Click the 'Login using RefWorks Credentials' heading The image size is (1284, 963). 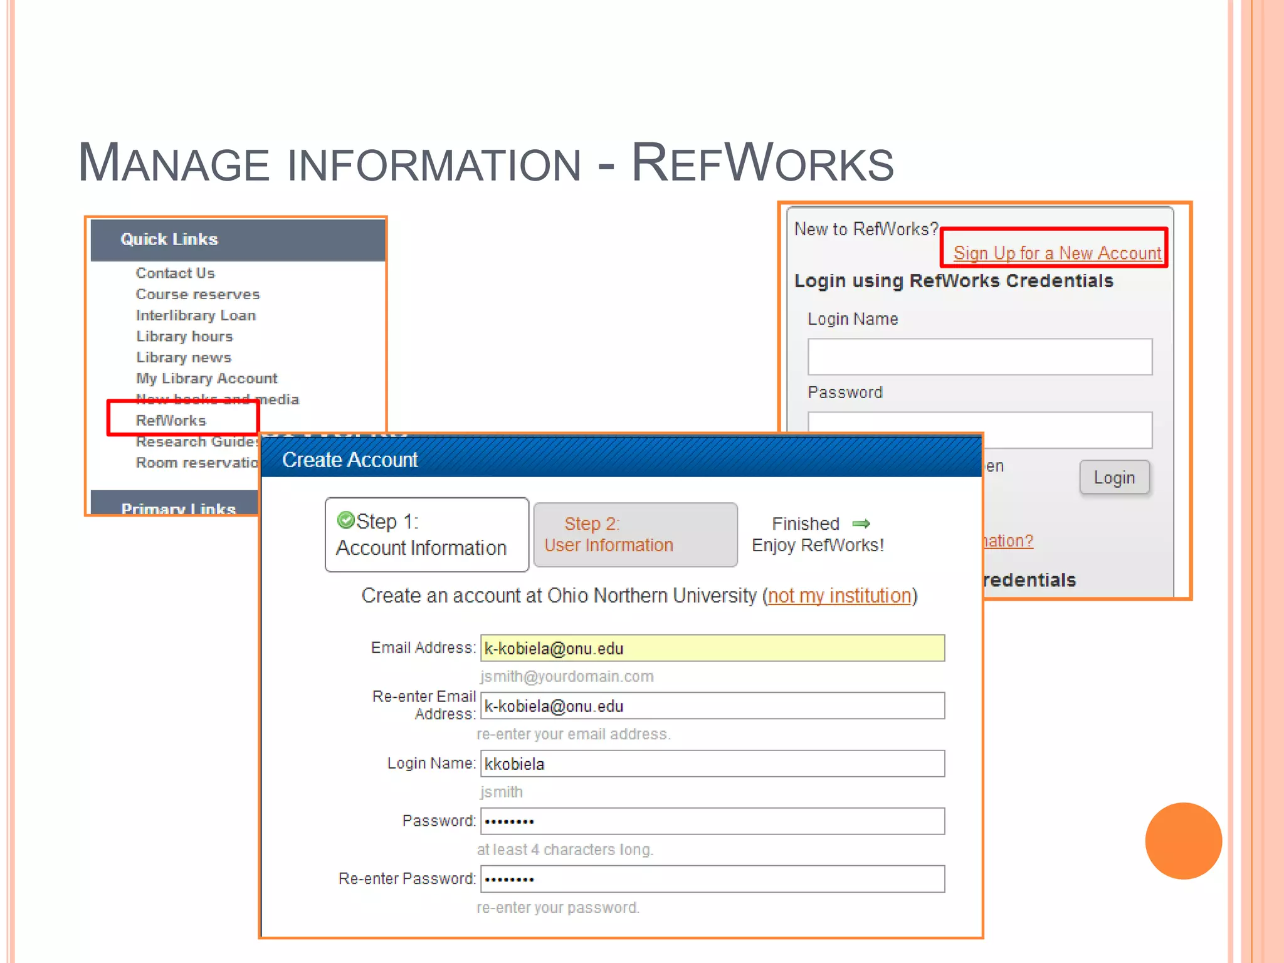pyautogui.click(x=954, y=281)
